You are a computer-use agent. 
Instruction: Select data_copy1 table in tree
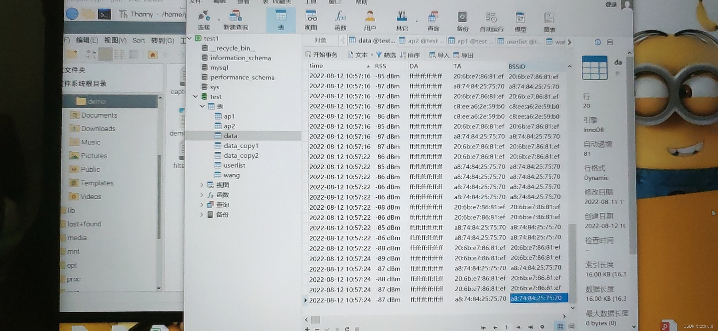click(241, 146)
